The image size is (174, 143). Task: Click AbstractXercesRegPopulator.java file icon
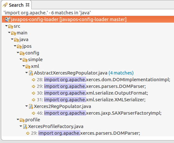click(31, 73)
